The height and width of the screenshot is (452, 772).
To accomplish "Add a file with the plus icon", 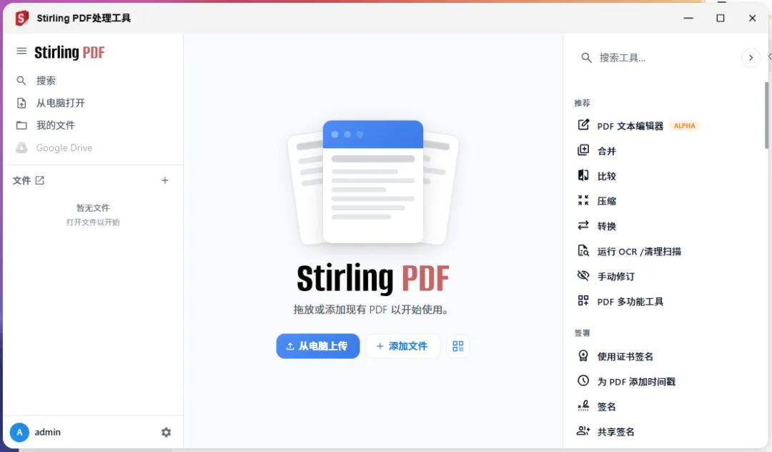I will 165,181.
